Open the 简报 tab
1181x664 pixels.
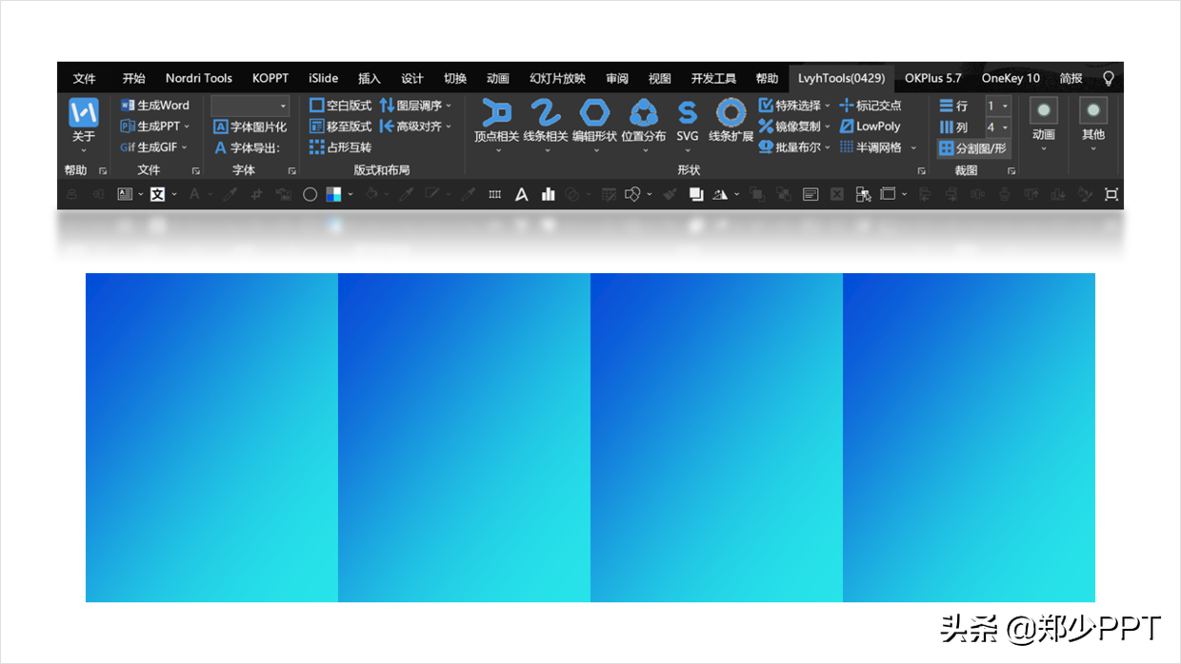pyautogui.click(x=1071, y=78)
